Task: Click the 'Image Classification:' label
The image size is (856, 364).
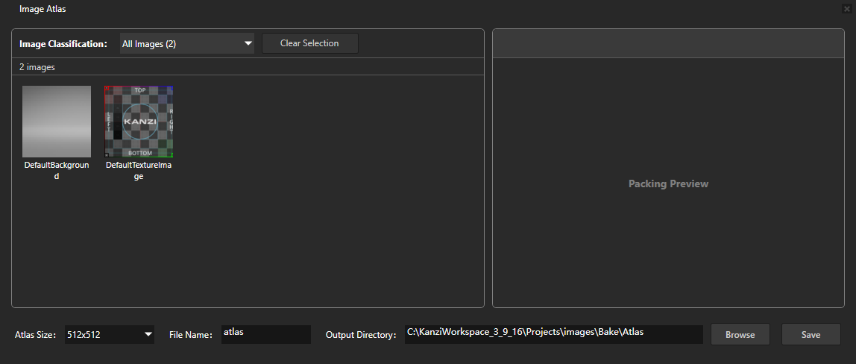Action: [x=63, y=44]
